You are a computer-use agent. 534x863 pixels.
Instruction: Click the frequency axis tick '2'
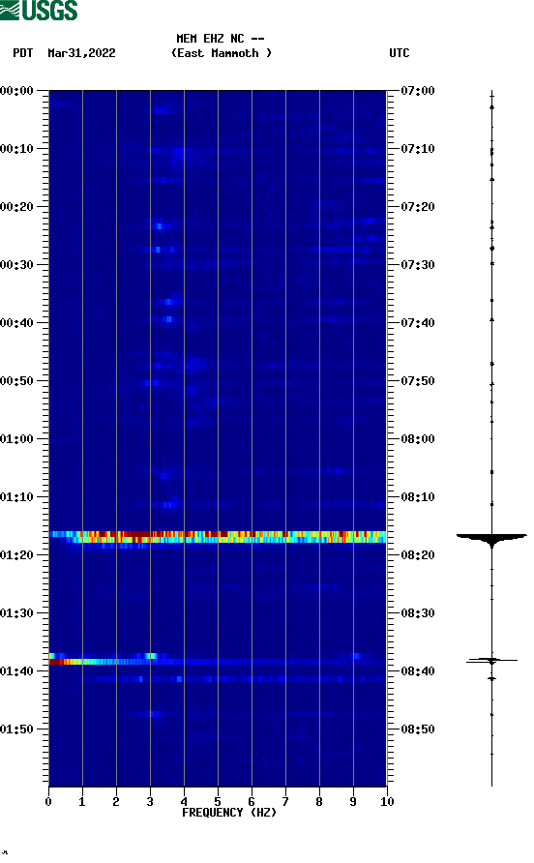[116, 802]
